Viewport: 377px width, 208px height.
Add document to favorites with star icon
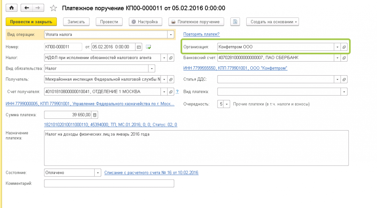(x=53, y=8)
